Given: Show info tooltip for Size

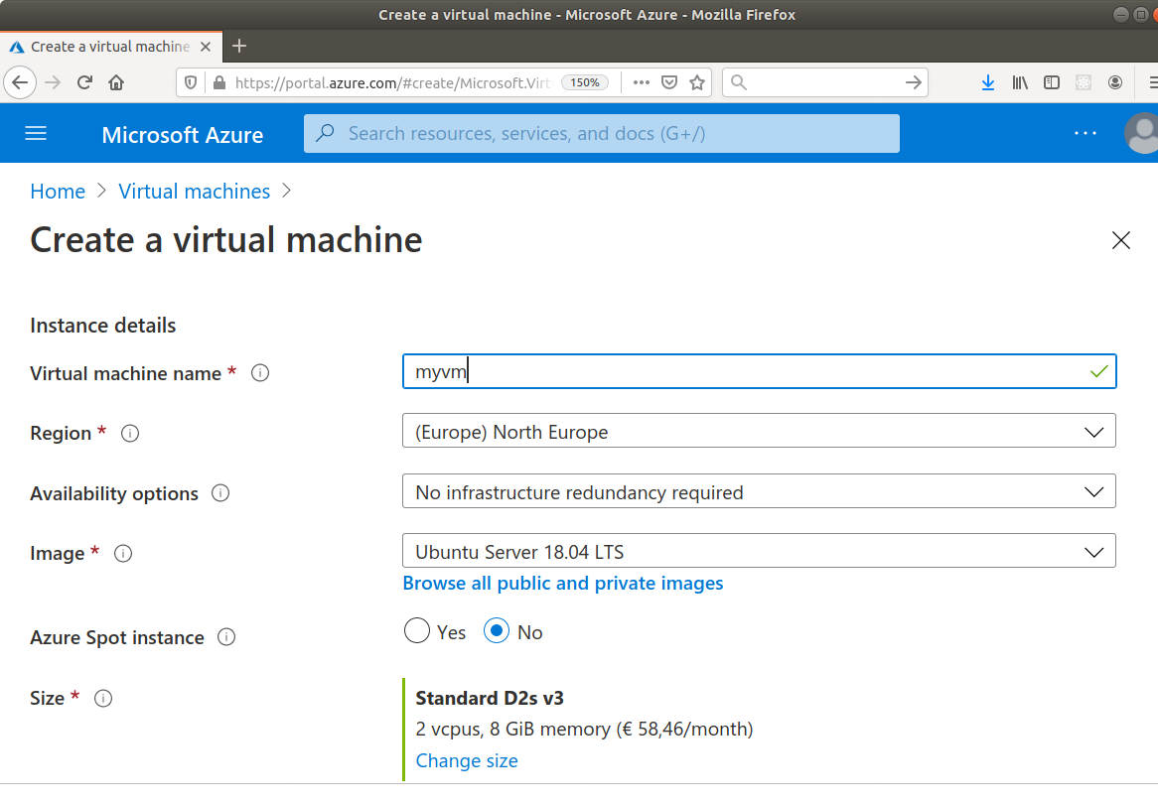Looking at the screenshot, I should [103, 698].
